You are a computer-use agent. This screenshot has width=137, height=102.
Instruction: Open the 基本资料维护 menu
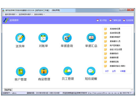(11, 14)
